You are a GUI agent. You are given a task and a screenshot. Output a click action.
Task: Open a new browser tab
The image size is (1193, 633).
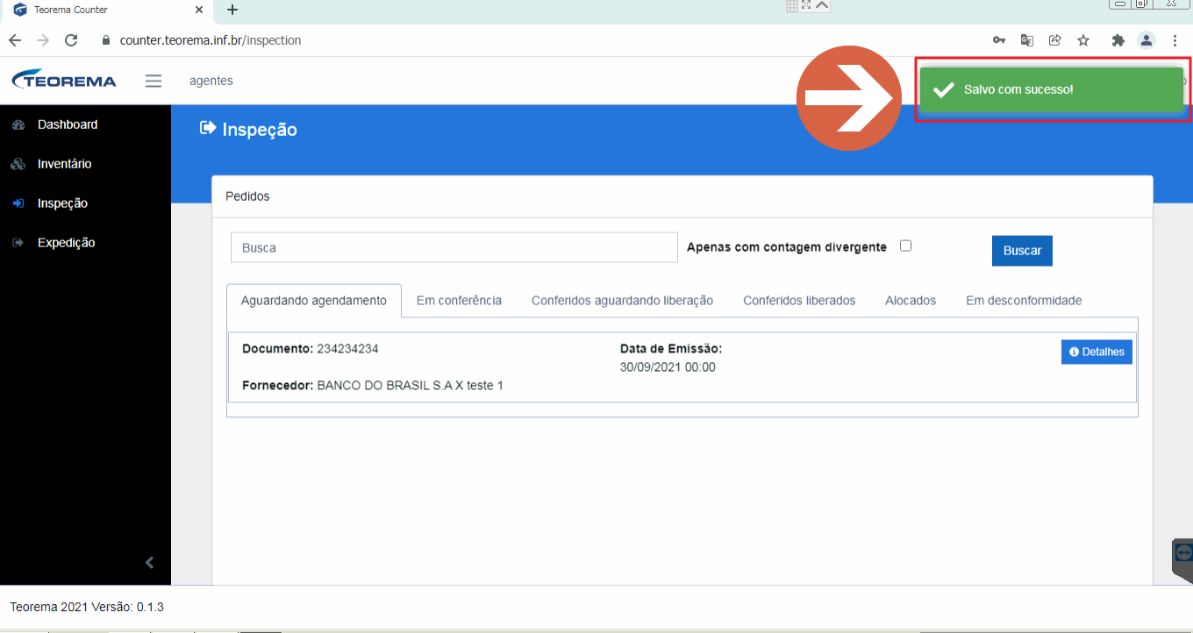[x=232, y=10]
